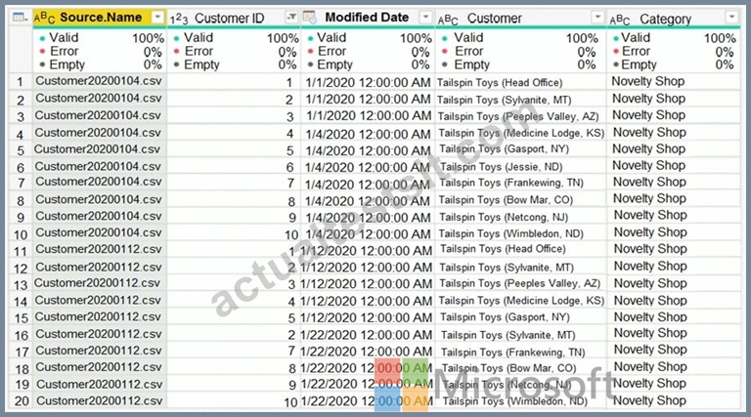Click Tailspin Toys (Netcong, NJ) in row 9
Image resolution: width=751 pixels, height=417 pixels.
(504, 217)
